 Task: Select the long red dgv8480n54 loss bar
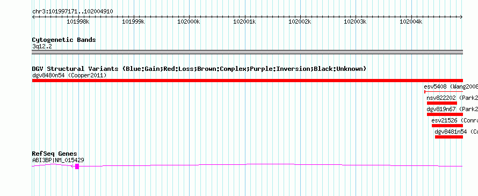point(247,81)
